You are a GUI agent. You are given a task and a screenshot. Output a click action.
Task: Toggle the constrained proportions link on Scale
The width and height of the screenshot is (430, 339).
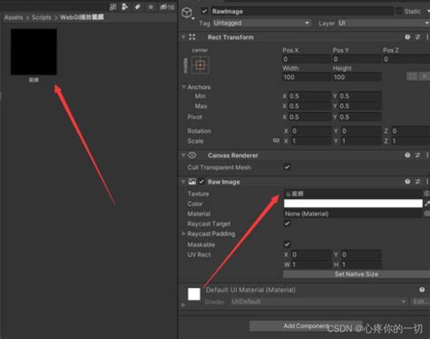coord(276,141)
